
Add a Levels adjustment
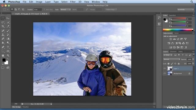(174, 39)
